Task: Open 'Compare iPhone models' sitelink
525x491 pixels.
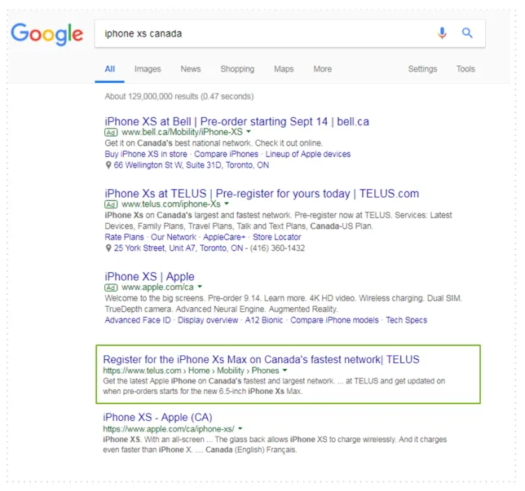Action: [x=334, y=320]
